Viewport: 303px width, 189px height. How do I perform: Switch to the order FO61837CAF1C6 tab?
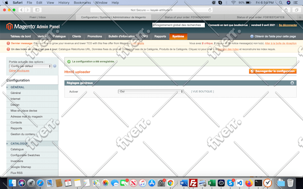tap(261, 17)
